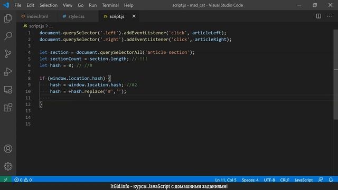This screenshot has width=338, height=190.
Task: Click 'sectionCount' on line 5
Action: (65, 59)
